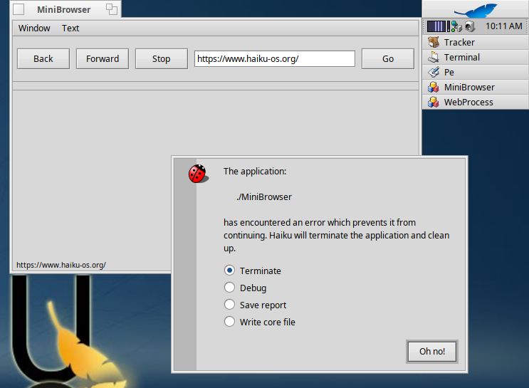The image size is (529, 388).
Task: Click the volume speaker tray icon
Action: 470,26
